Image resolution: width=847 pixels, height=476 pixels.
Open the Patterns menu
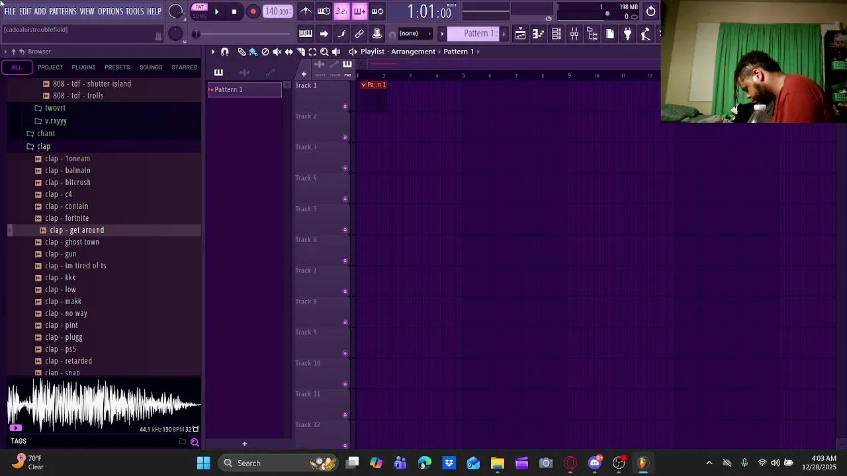click(x=63, y=11)
